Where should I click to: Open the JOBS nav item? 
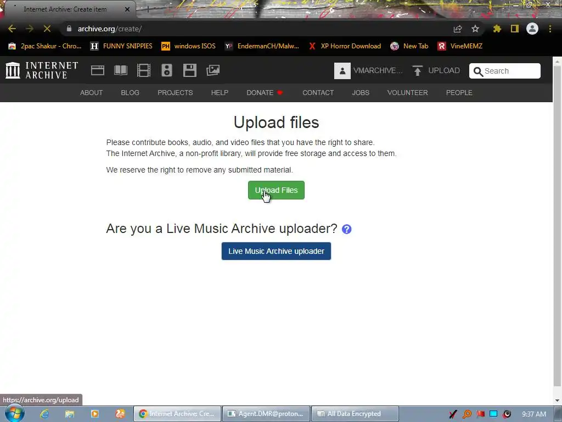[361, 92]
